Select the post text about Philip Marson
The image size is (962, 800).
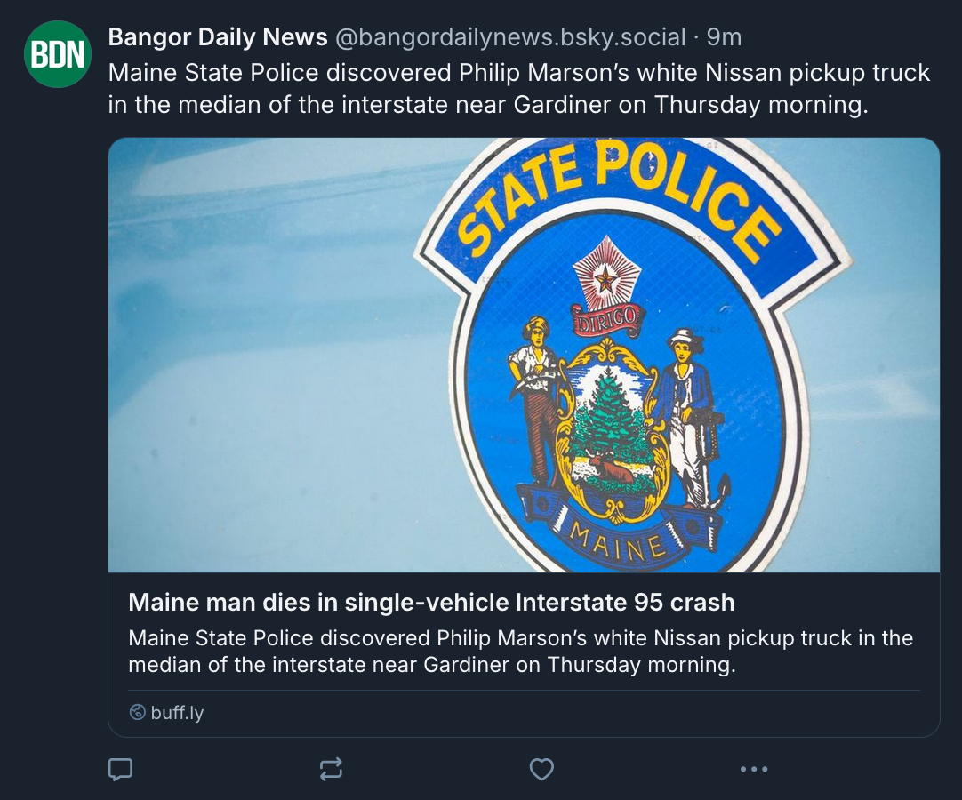(519, 88)
